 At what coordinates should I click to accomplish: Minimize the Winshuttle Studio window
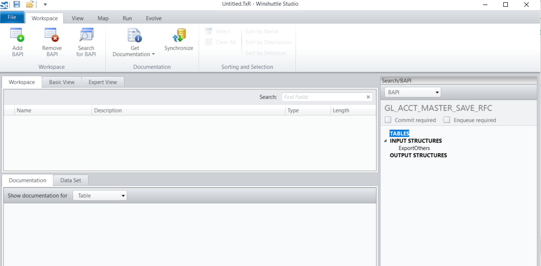tap(485, 5)
